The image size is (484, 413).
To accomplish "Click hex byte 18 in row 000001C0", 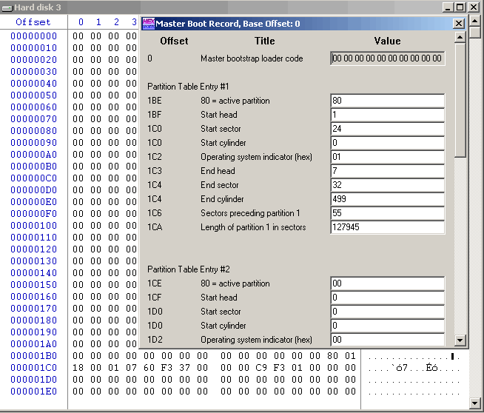I will 78,368.
